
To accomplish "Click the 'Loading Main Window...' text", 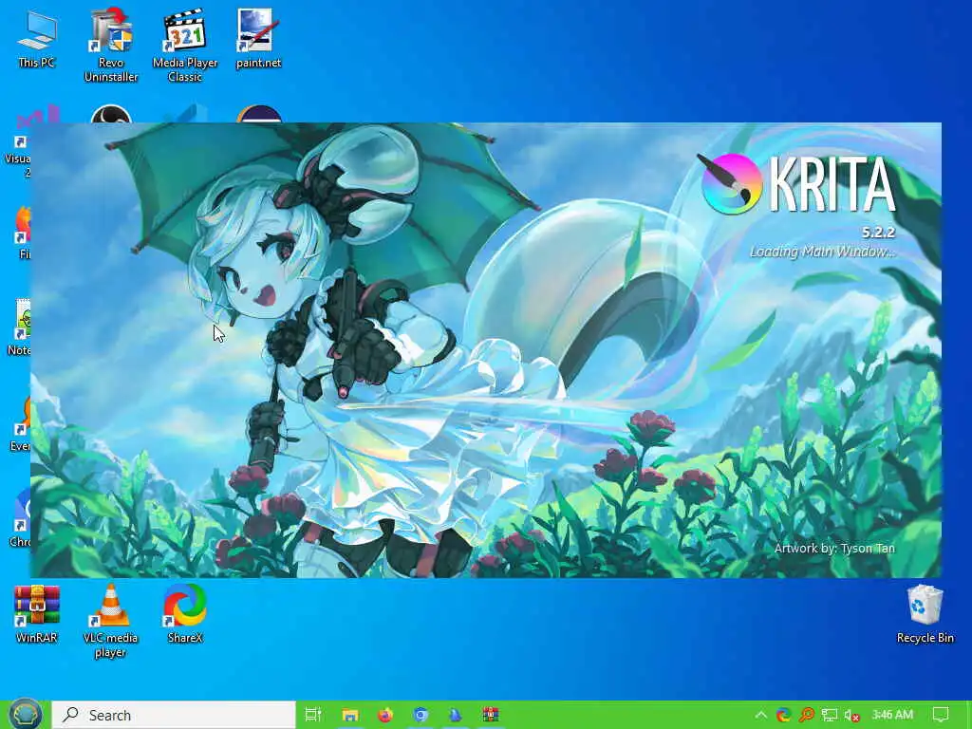I will click(823, 252).
